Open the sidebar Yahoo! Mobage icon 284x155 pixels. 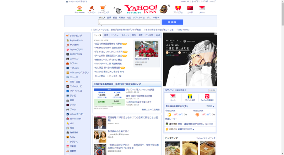click(67, 114)
